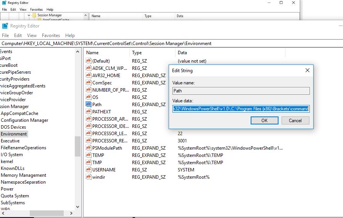The image size is (343, 218).
Task: Click the USERNAME value icon
Action: click(89, 169)
